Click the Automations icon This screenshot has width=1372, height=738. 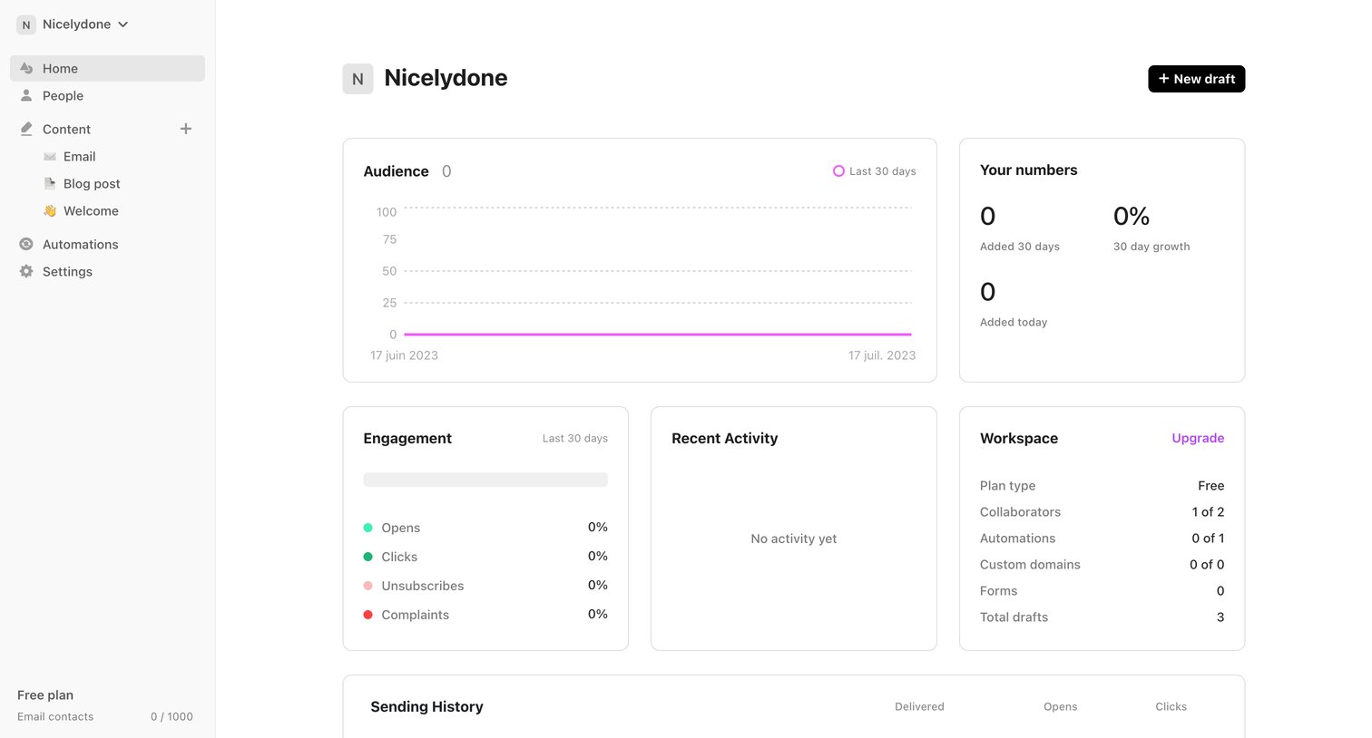pos(26,244)
